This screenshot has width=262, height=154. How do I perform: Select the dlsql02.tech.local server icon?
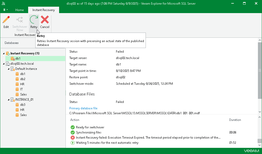[x=8, y=64]
